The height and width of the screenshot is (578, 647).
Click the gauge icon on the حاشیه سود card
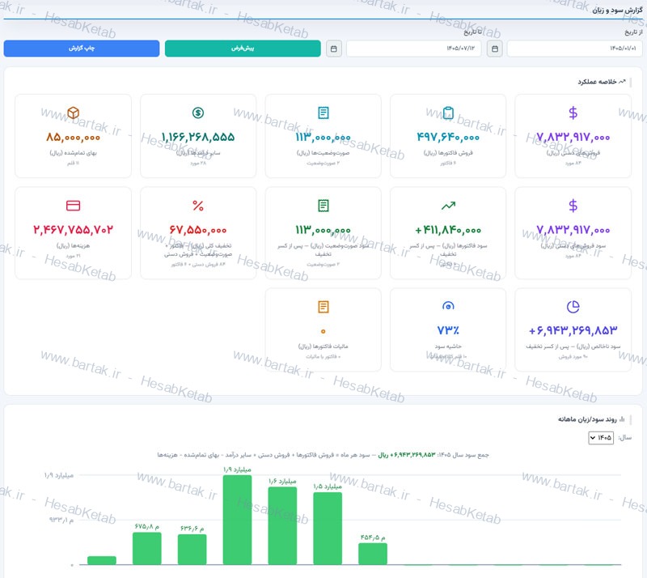tap(448, 306)
